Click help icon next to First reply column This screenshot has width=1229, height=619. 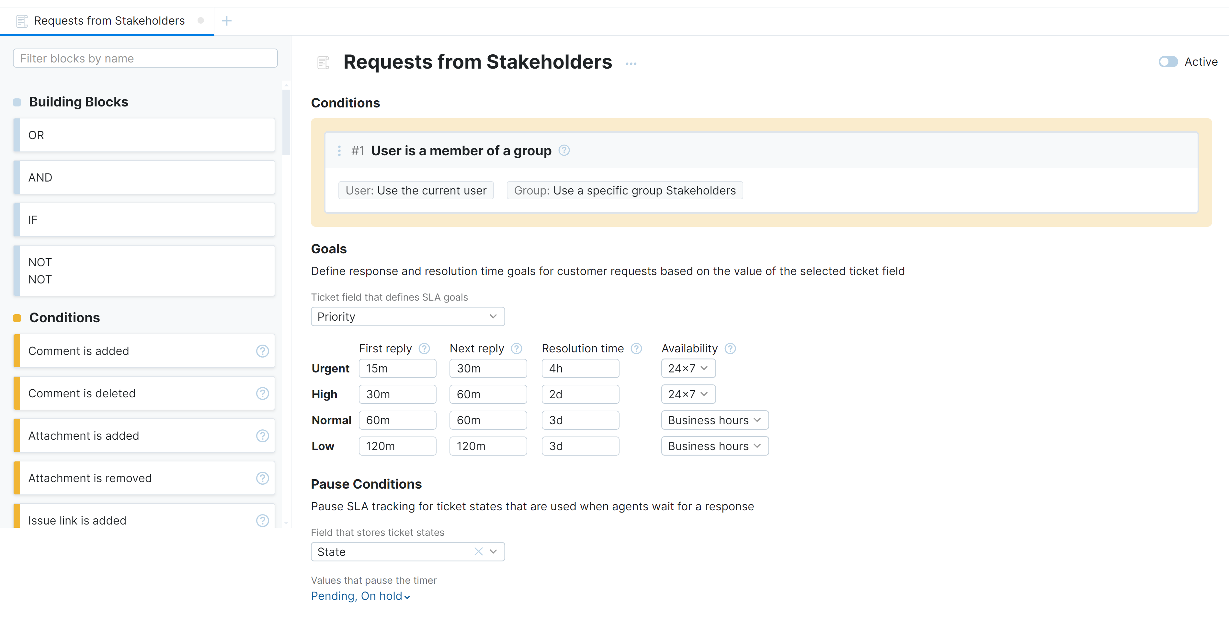click(x=424, y=348)
